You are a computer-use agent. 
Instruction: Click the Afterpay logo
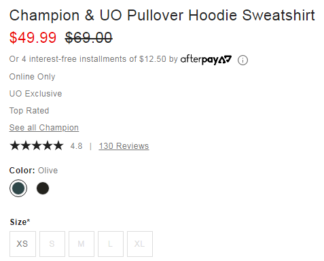tap(206, 59)
